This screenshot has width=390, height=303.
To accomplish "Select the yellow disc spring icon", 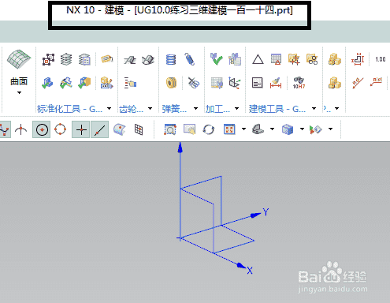I will (171, 83).
